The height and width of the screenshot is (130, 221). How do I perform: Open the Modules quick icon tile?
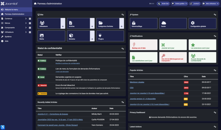78,36
